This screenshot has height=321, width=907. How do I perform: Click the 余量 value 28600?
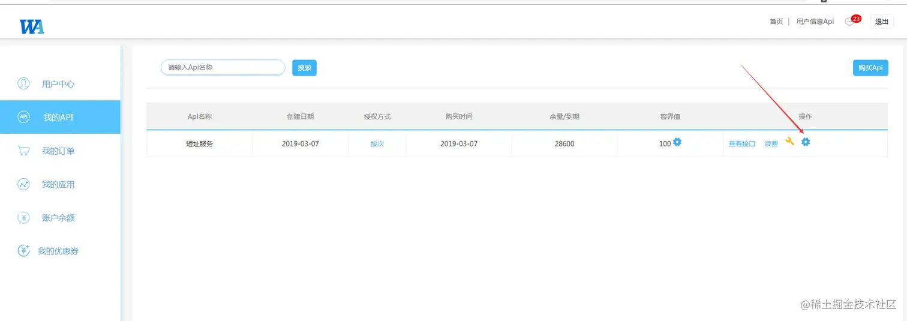point(564,144)
